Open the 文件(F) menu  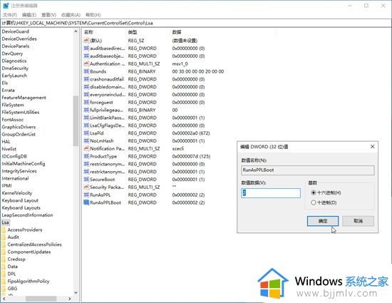point(10,15)
